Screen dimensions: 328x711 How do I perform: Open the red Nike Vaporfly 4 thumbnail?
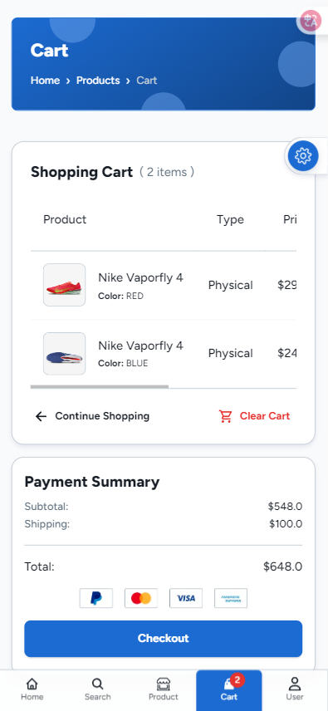tap(64, 285)
